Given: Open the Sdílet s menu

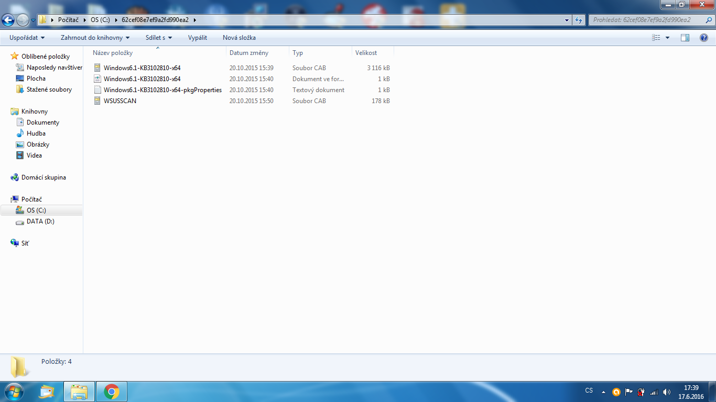Looking at the screenshot, I should click(159, 38).
